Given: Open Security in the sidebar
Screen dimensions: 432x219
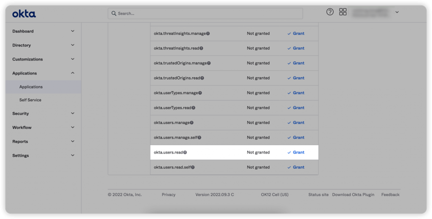Looking at the screenshot, I should 20,113.
